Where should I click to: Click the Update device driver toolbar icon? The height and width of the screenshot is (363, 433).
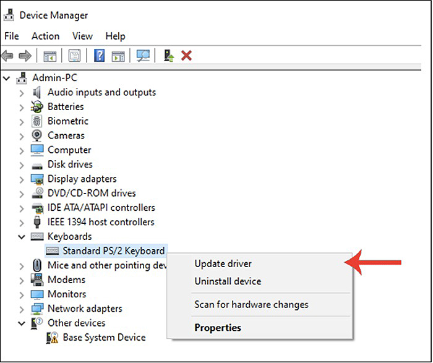[169, 56]
